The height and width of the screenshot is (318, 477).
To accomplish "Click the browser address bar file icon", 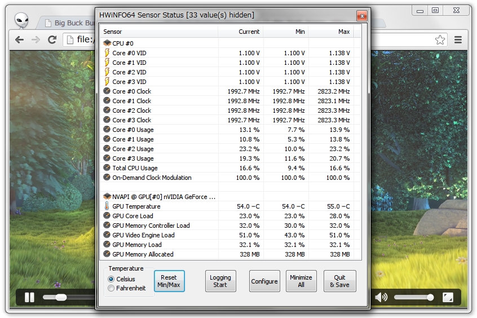I will pyautogui.click(x=70, y=39).
